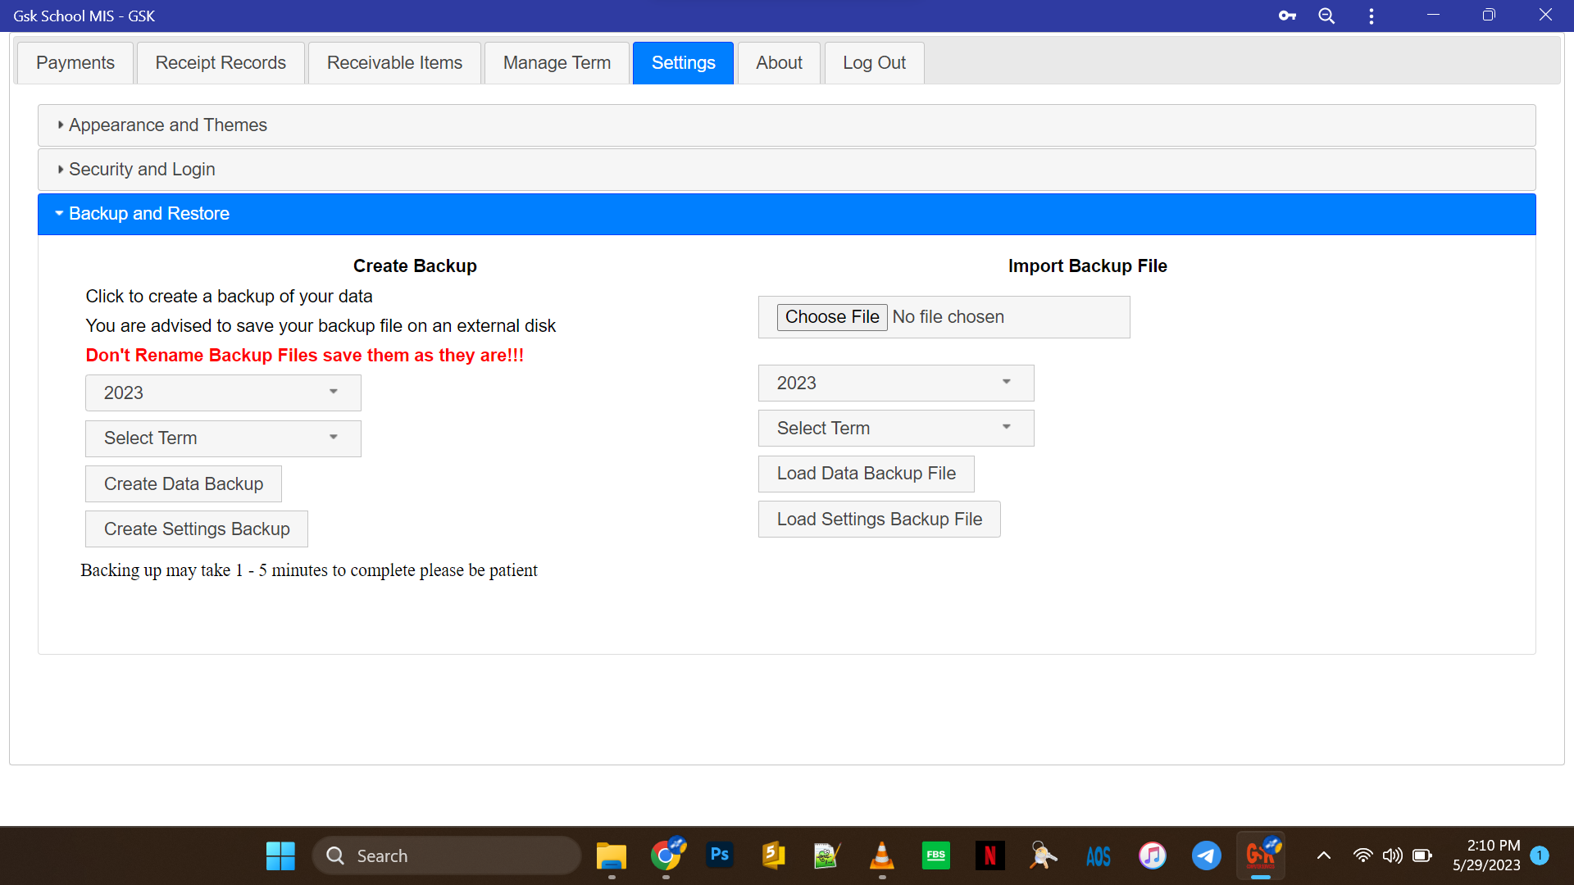
Task: Open the three-dot app menu
Action: pos(1371,16)
